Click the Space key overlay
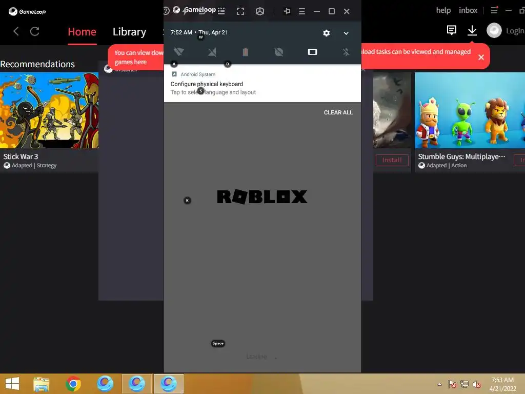The height and width of the screenshot is (394, 525). pos(218,343)
